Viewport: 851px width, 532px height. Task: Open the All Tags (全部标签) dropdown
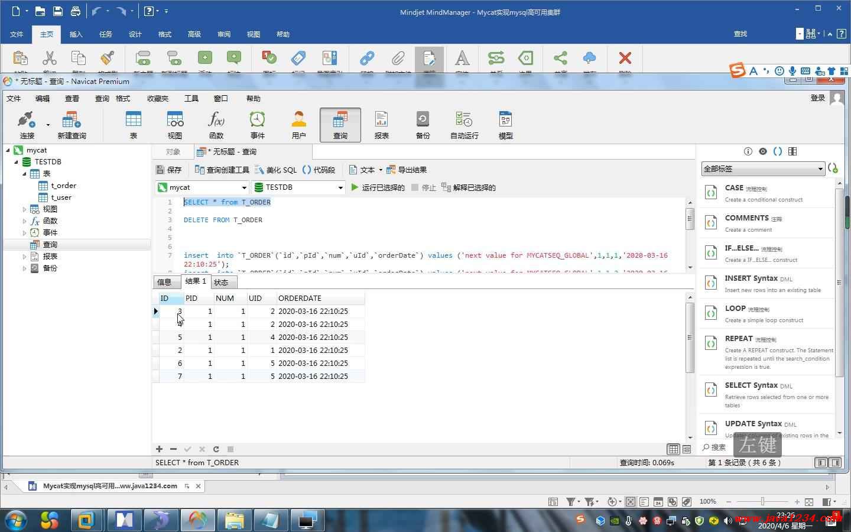click(x=763, y=169)
